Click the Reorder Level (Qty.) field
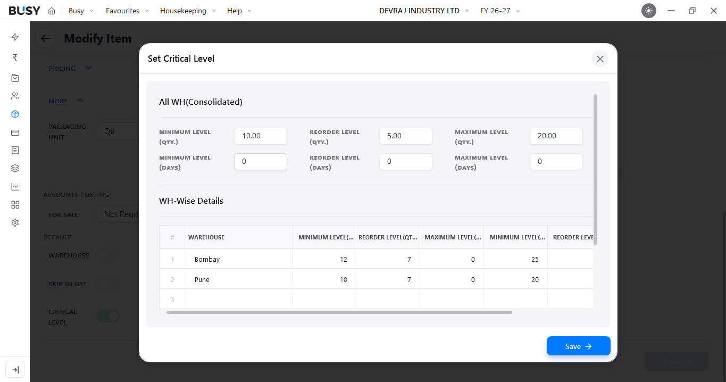The height and width of the screenshot is (382, 726). pos(406,136)
